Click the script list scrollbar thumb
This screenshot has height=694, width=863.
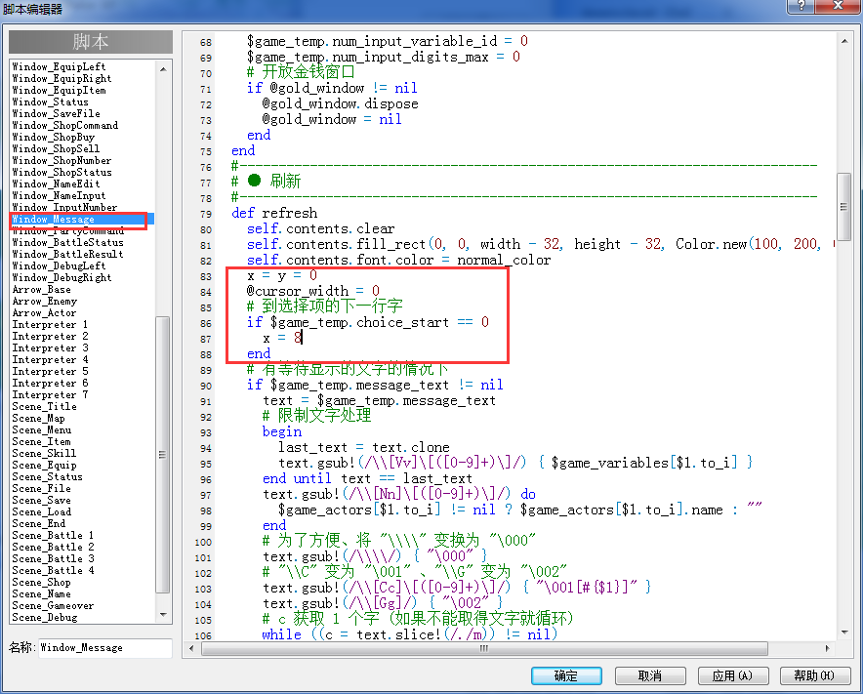pos(163,455)
